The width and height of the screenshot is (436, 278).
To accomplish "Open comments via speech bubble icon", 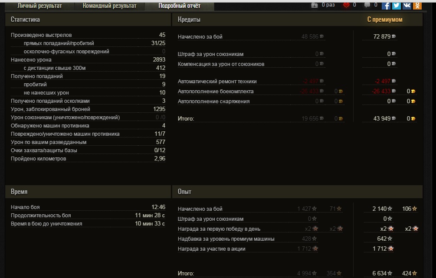I will click(x=367, y=5).
